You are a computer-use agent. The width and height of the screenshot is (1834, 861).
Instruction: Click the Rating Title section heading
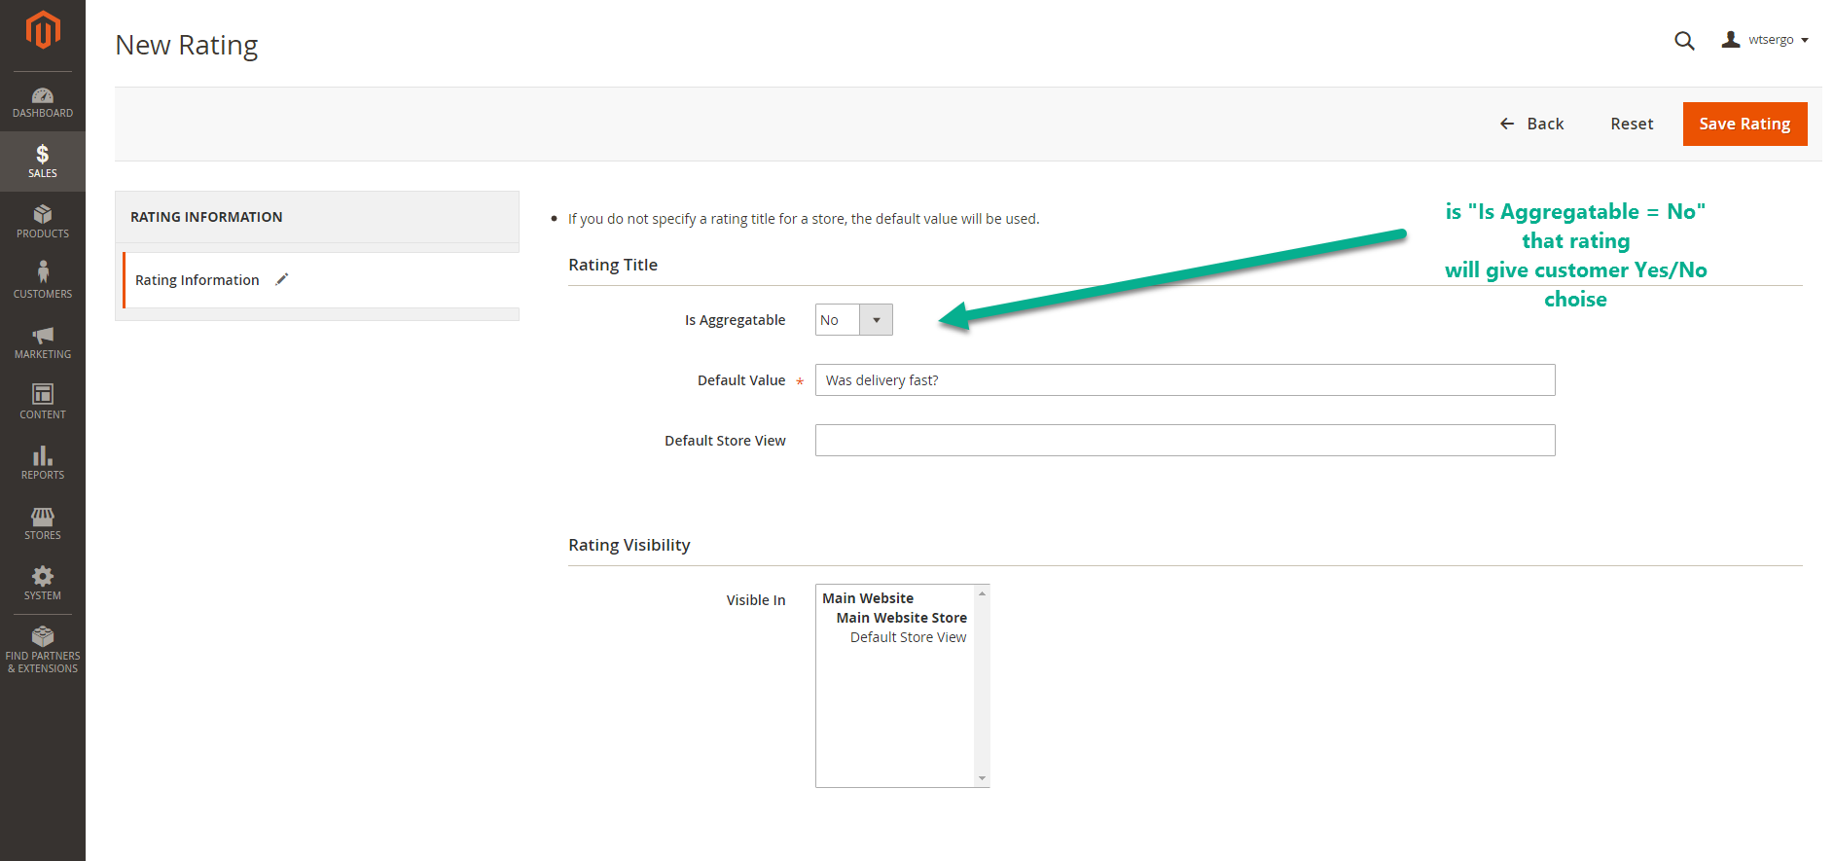point(613,265)
